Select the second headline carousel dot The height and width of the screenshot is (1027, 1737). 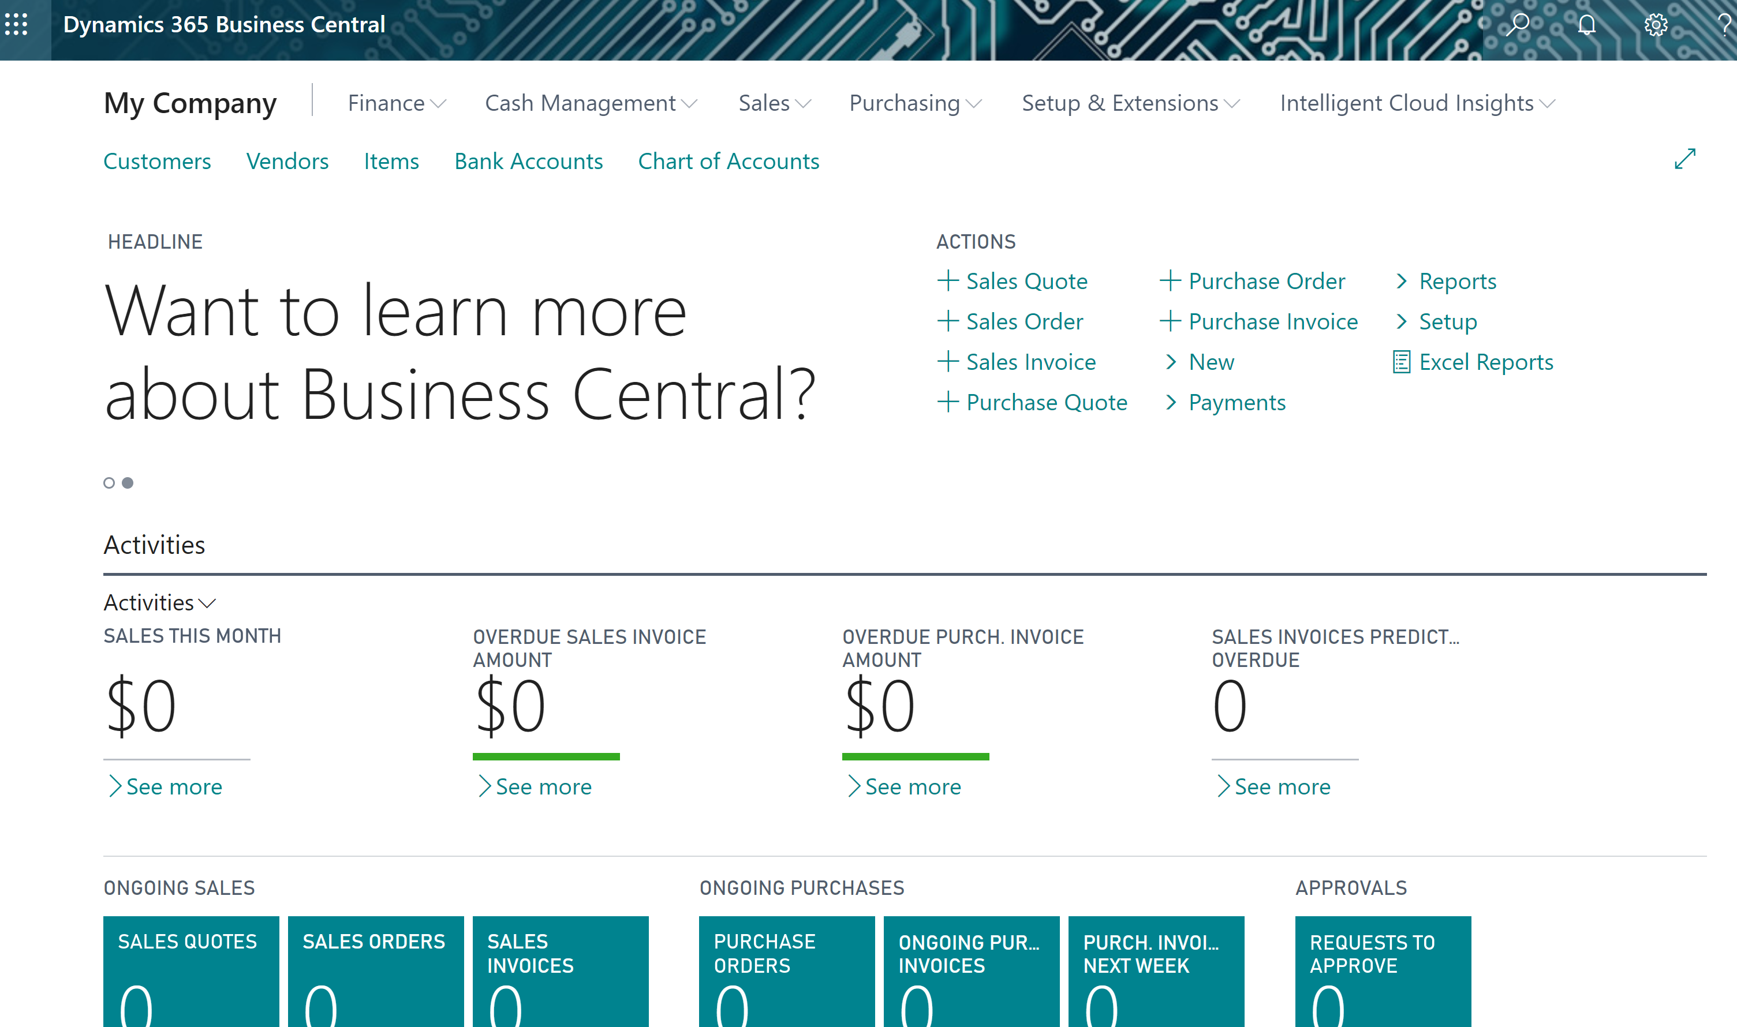(x=129, y=483)
